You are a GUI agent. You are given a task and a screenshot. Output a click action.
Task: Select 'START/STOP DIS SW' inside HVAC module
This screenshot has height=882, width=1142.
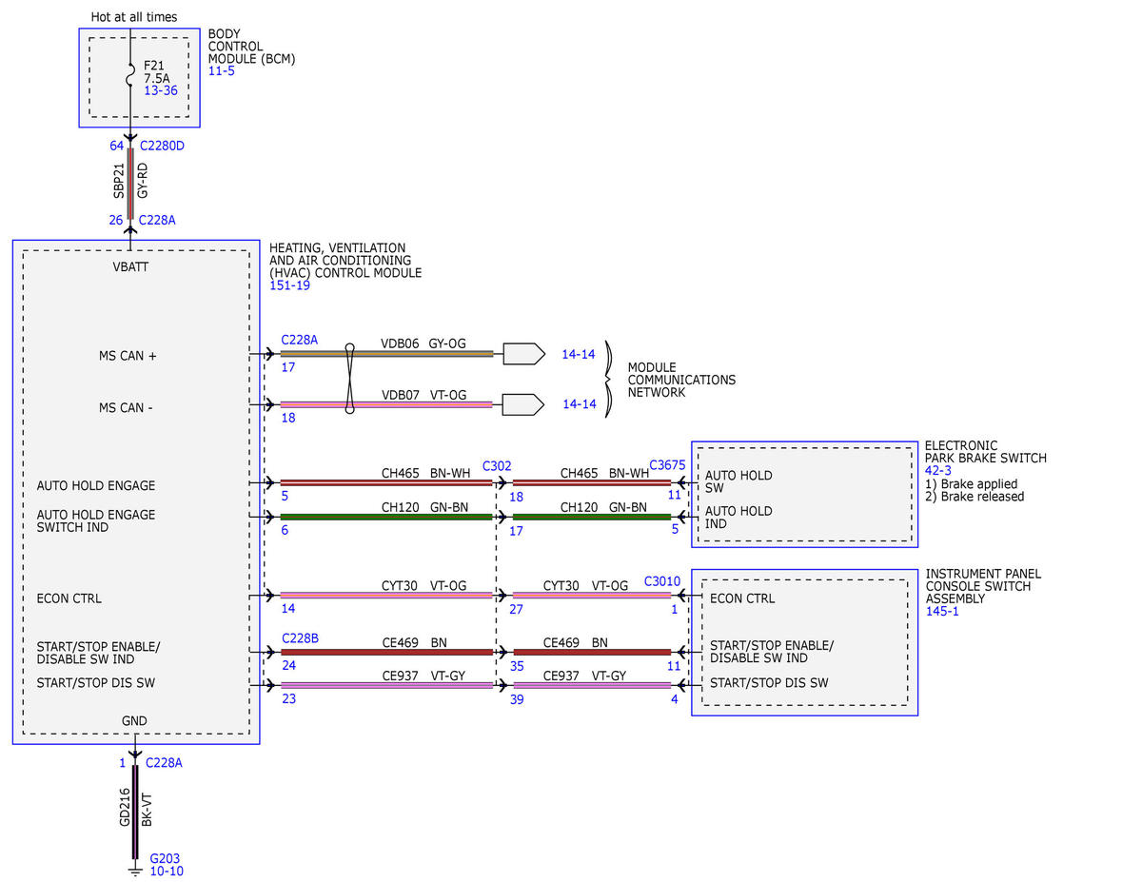95,682
